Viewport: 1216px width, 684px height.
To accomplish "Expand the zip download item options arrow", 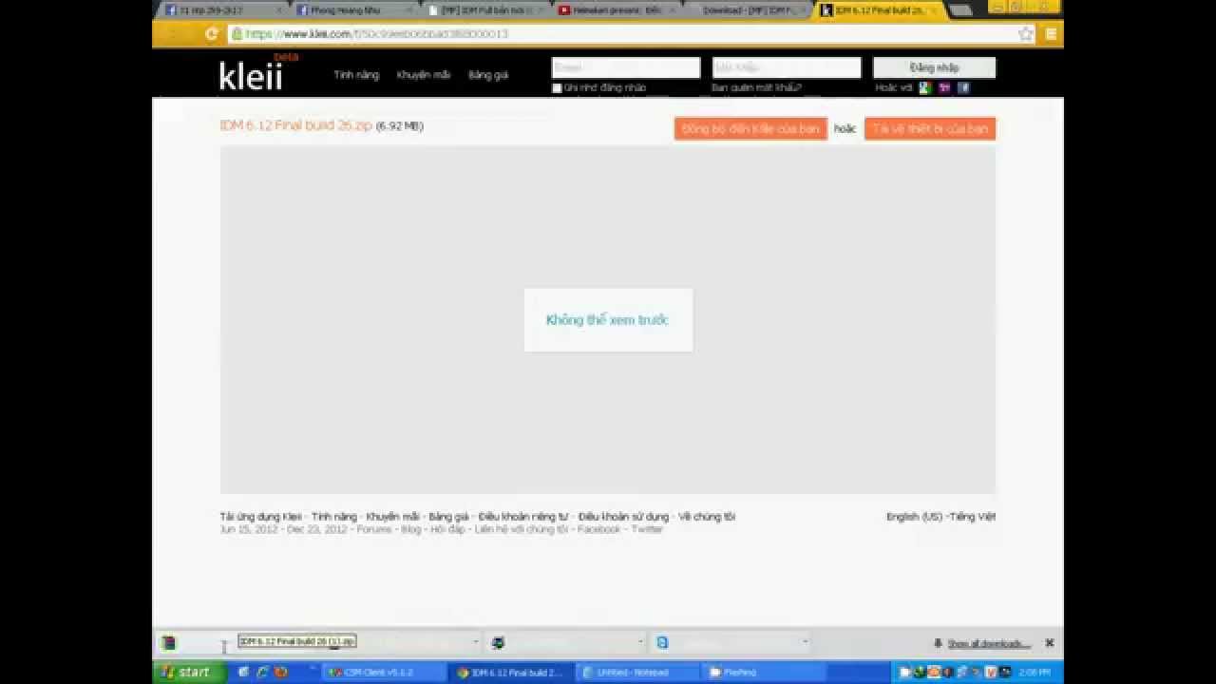I will click(475, 642).
